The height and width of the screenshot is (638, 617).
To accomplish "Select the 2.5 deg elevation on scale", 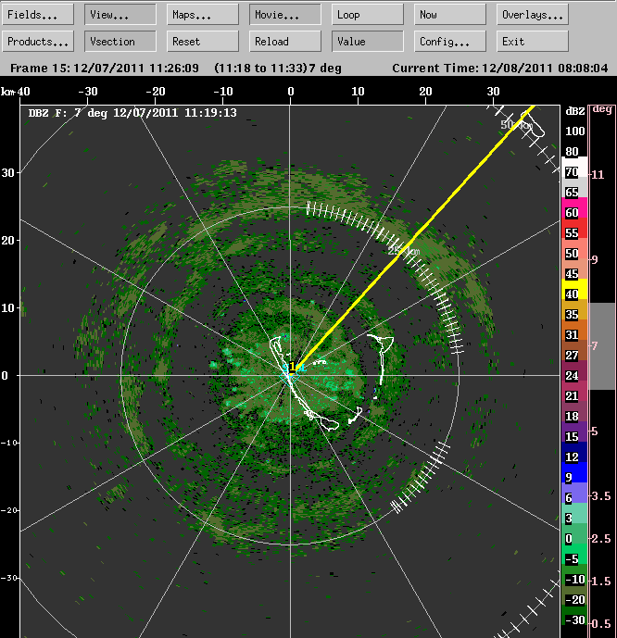I will point(602,538).
